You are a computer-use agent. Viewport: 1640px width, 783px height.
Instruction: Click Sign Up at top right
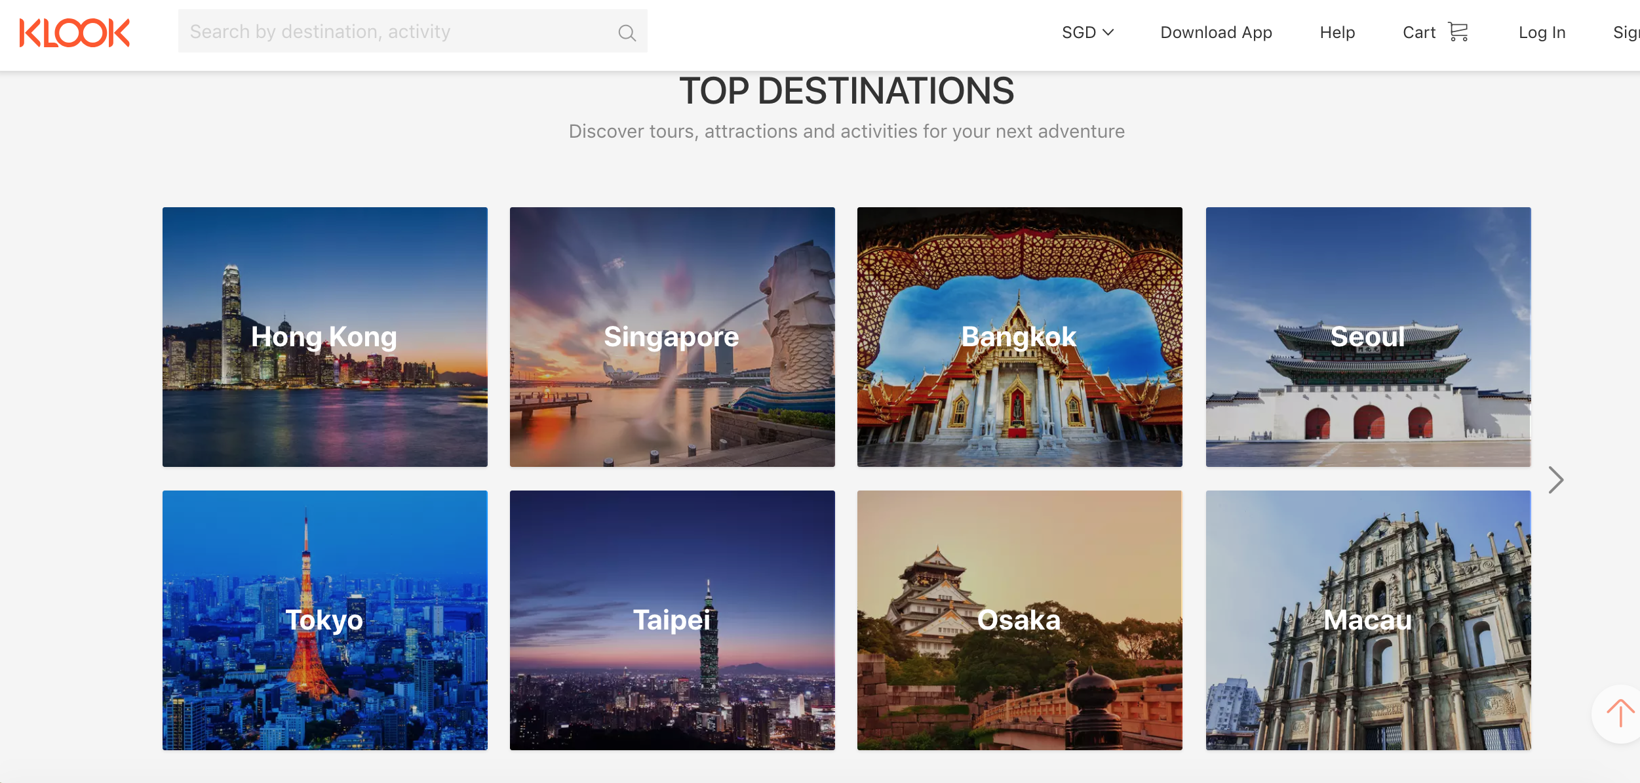tap(1626, 32)
